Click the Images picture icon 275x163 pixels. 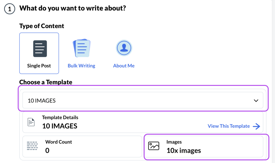[154, 146]
